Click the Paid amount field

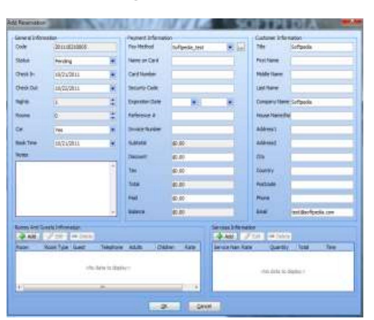(x=203, y=198)
